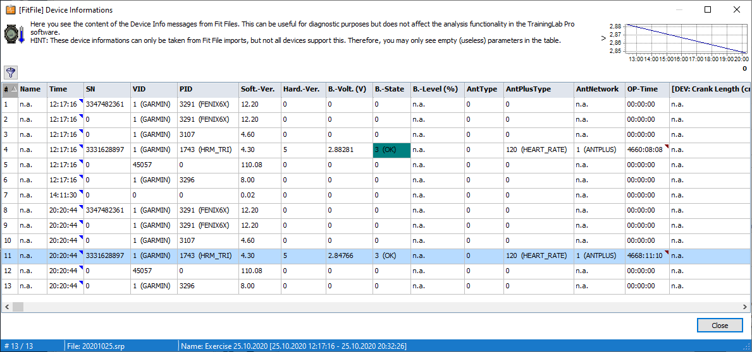Click the device watch icon in header
The height and width of the screenshot is (352, 752).
click(x=14, y=33)
